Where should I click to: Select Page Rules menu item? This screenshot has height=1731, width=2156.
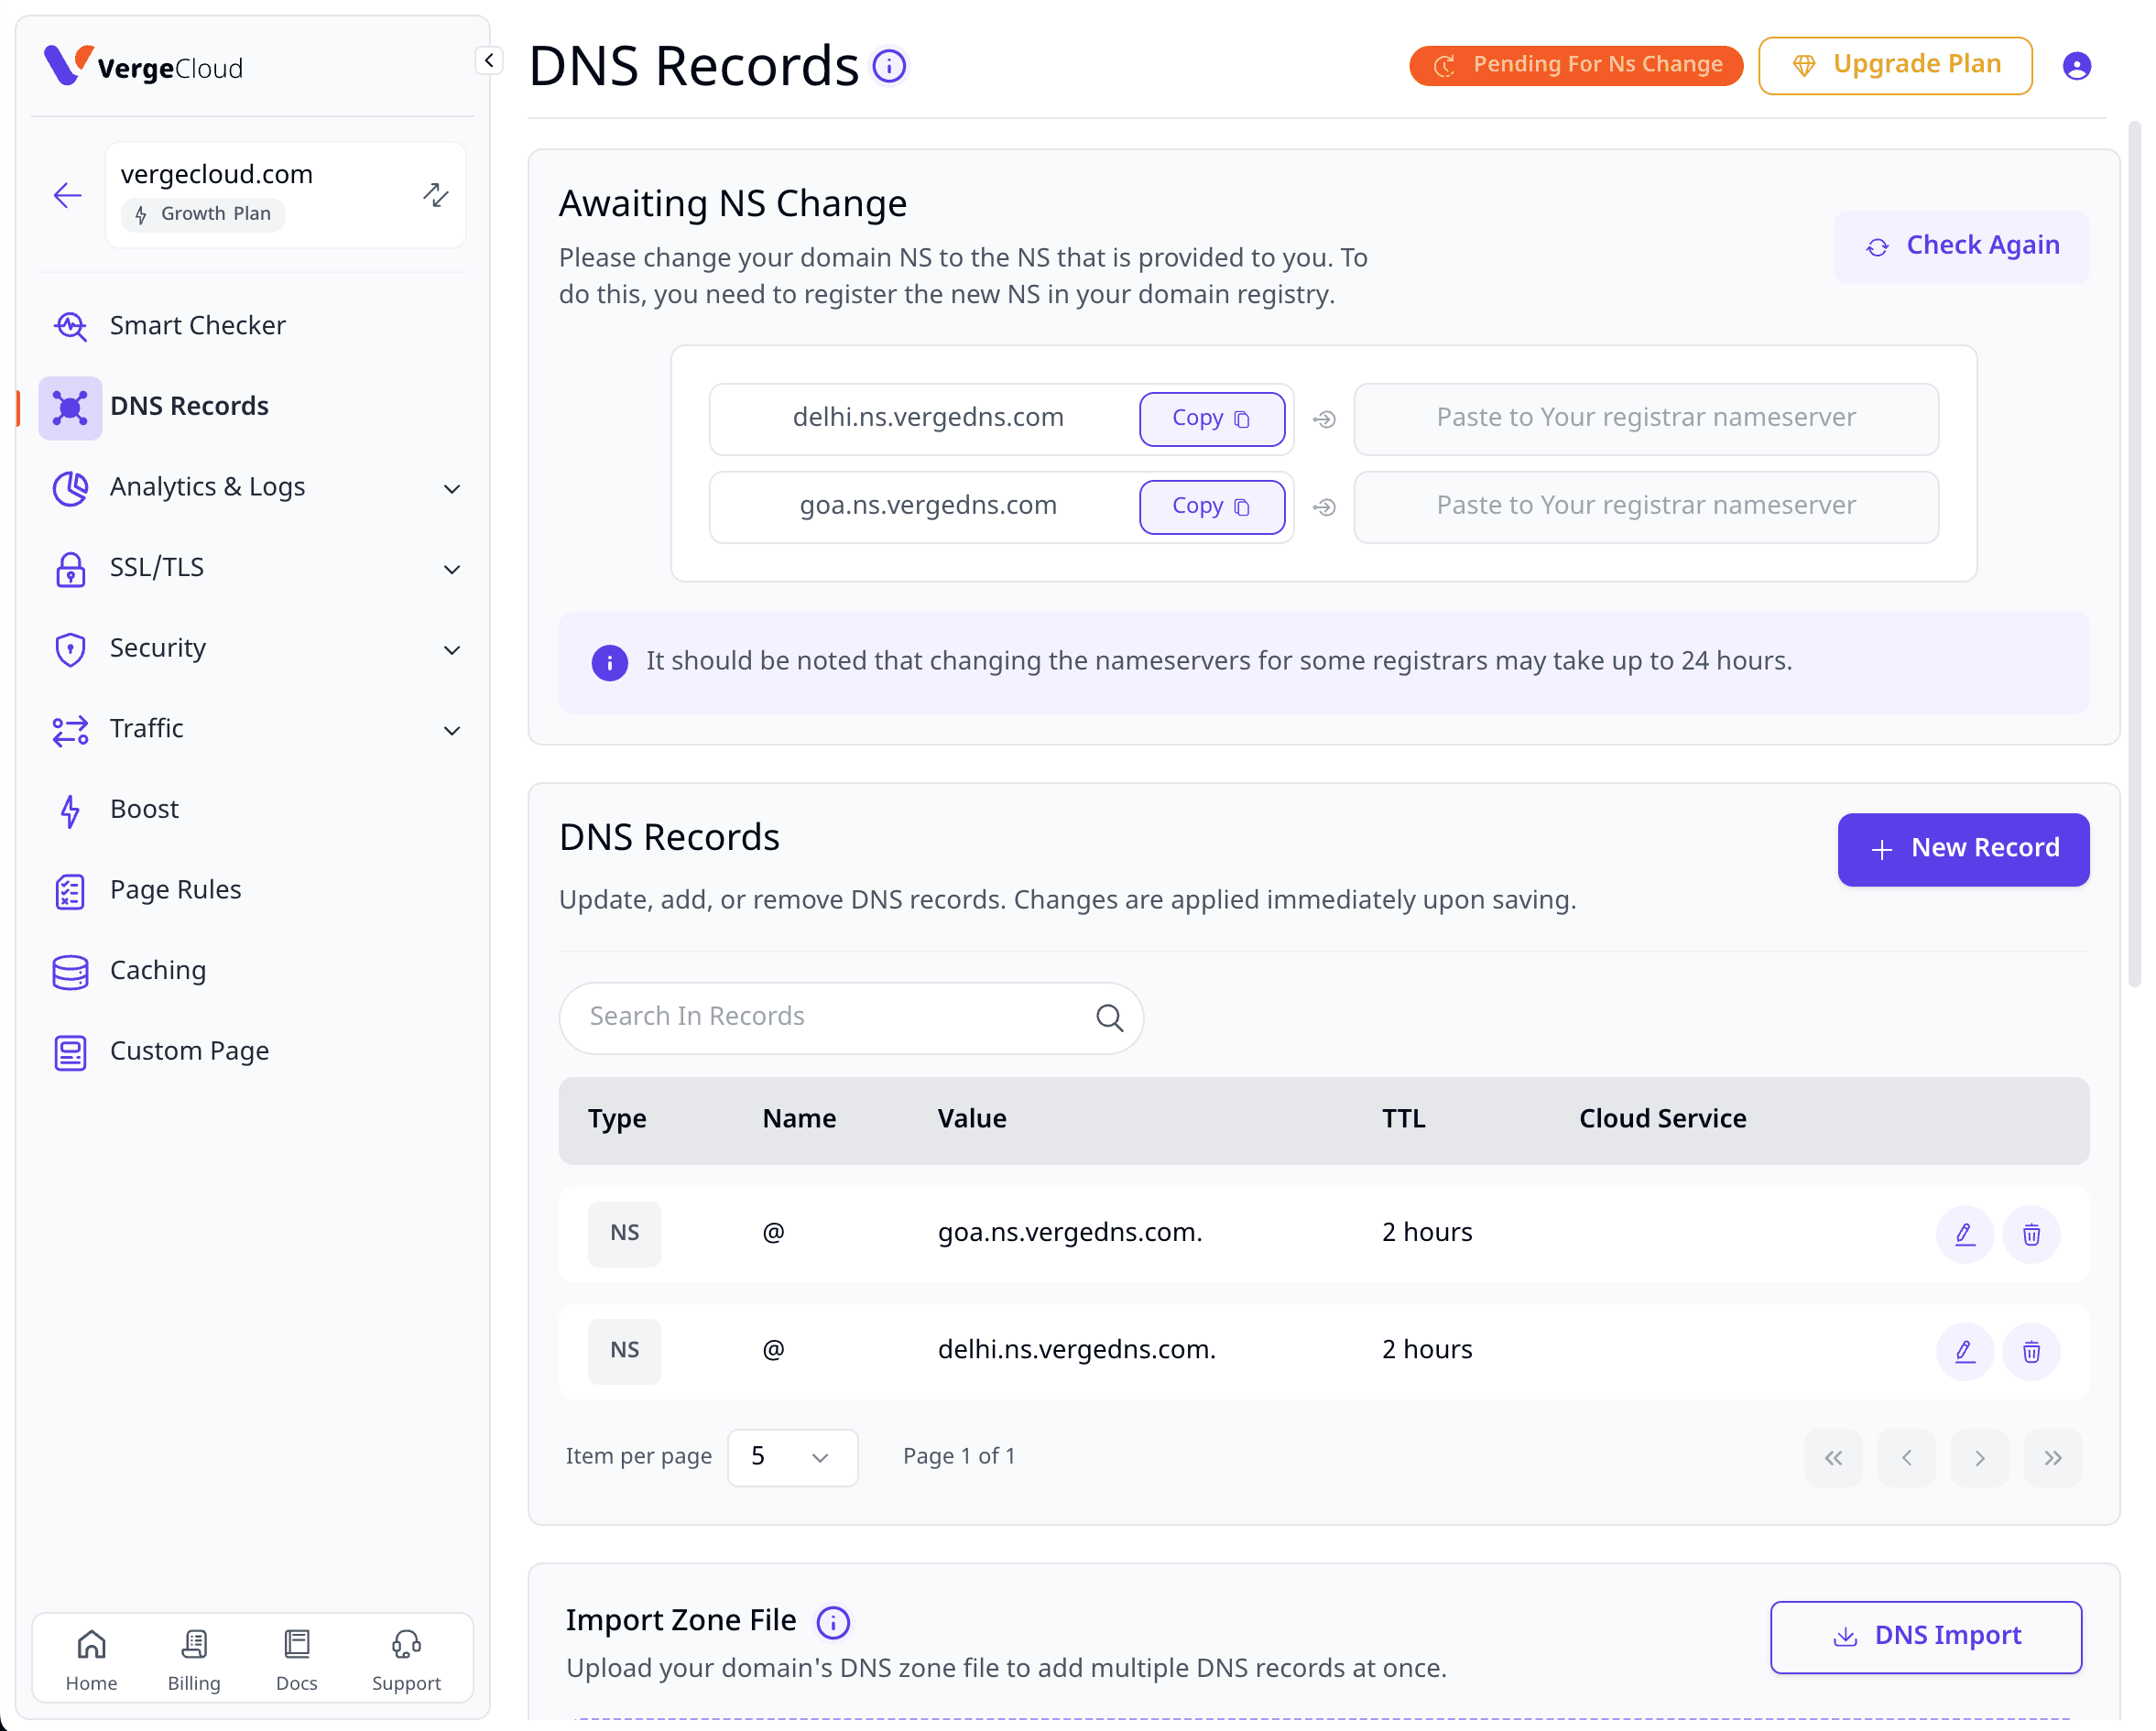click(175, 890)
